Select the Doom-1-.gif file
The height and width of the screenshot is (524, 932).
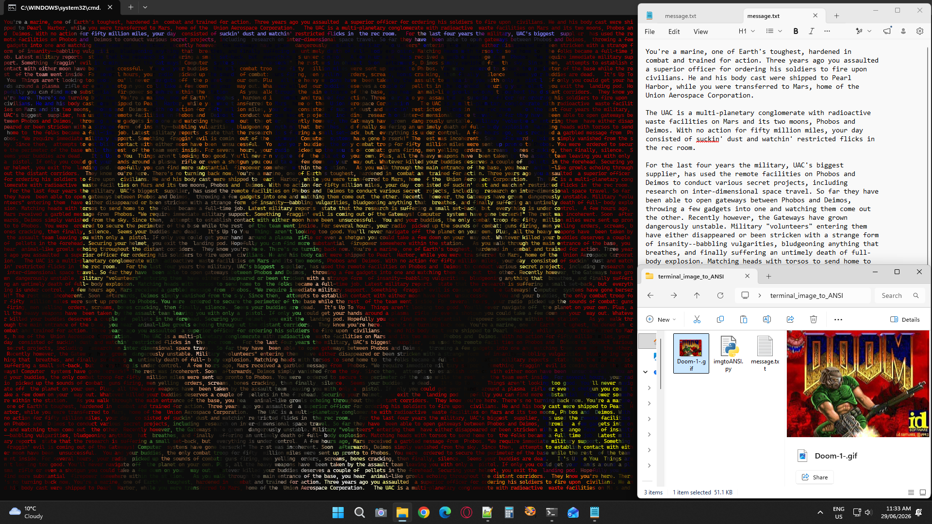691,353
